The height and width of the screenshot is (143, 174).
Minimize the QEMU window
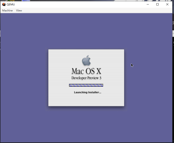pos(148,5)
